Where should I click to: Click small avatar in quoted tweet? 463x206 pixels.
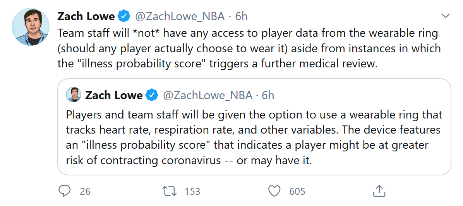click(74, 95)
